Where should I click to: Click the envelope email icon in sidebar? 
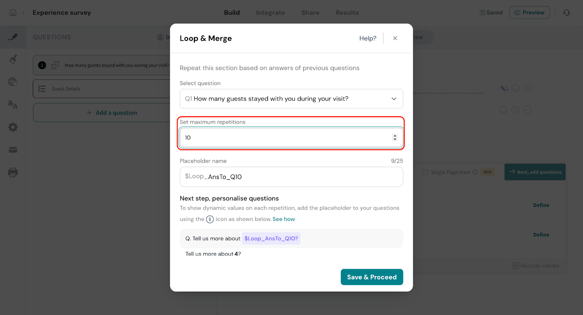coord(13,150)
